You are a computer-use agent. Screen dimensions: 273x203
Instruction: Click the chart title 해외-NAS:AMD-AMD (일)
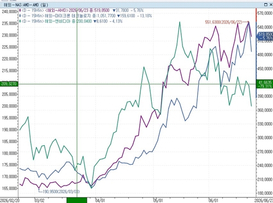[26, 5]
